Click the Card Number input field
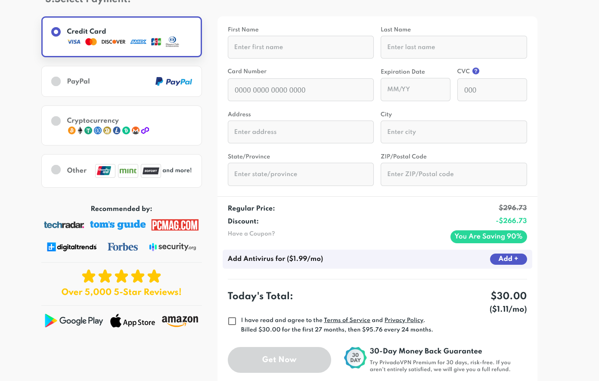Image resolution: width=599 pixels, height=381 pixels. point(301,90)
